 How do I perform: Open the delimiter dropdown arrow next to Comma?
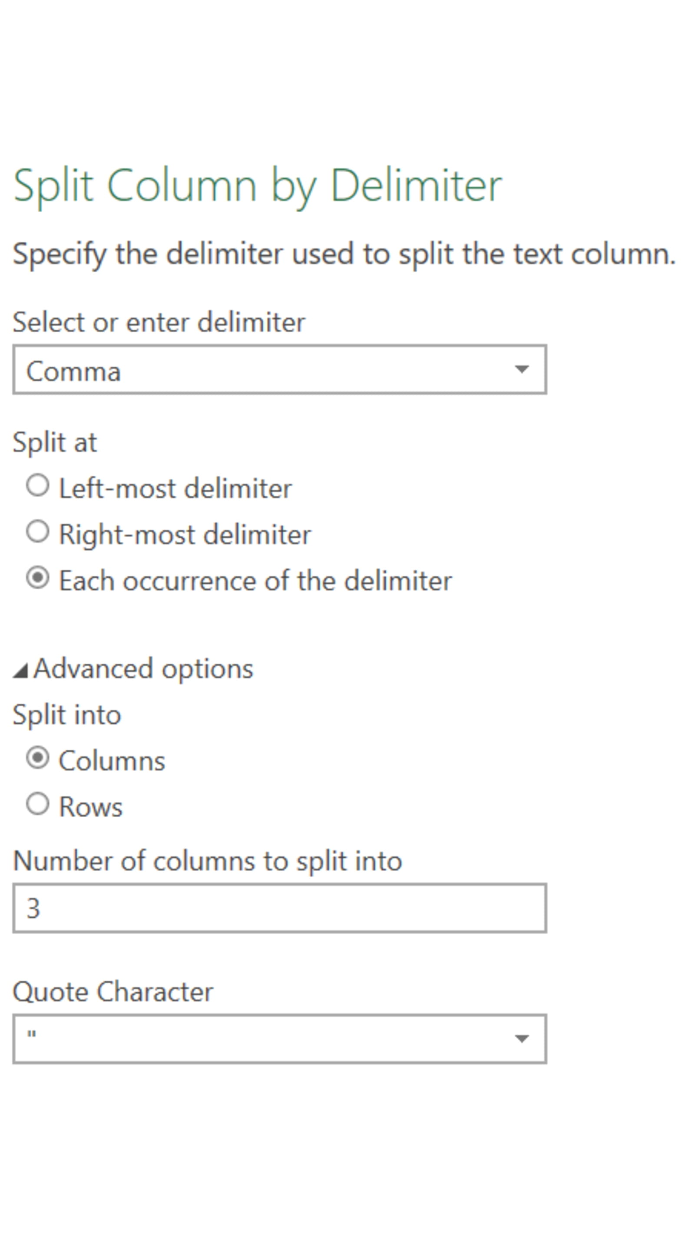521,369
